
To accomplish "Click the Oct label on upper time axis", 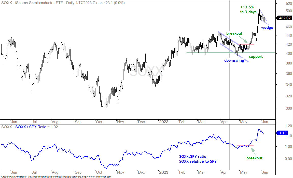I will 99,122.
